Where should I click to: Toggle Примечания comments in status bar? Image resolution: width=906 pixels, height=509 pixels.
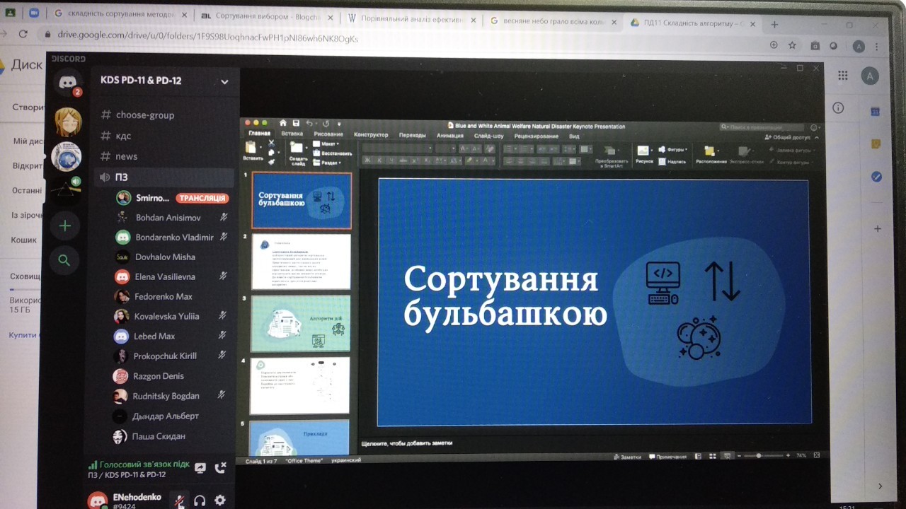(x=667, y=457)
